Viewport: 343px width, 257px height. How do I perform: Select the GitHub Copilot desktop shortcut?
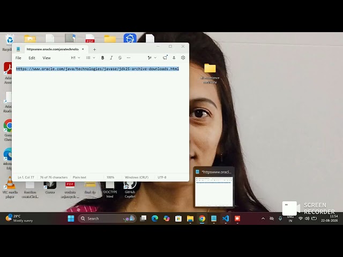130,189
